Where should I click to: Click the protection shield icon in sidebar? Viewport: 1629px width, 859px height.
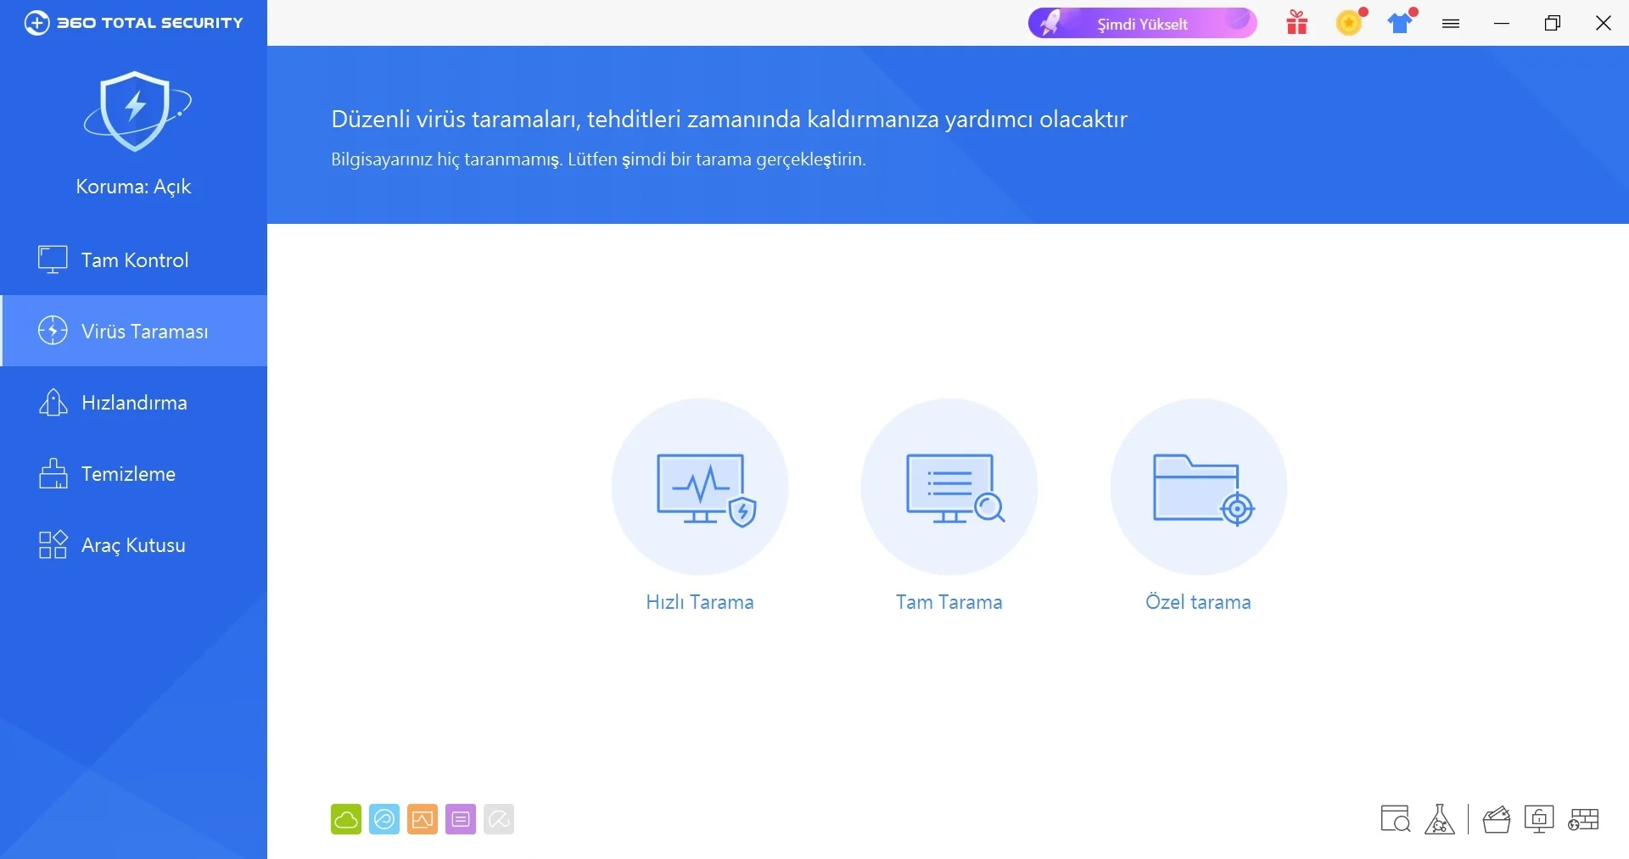[136, 112]
